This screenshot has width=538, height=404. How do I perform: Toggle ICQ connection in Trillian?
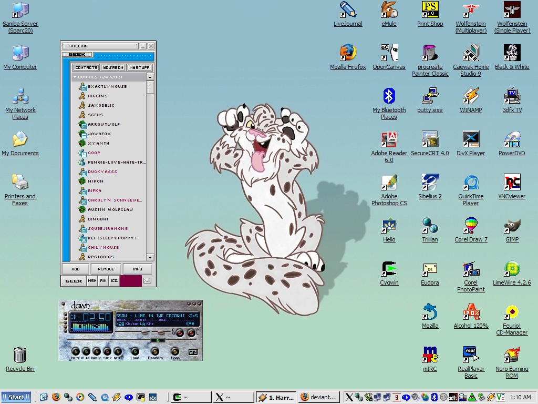(x=114, y=281)
